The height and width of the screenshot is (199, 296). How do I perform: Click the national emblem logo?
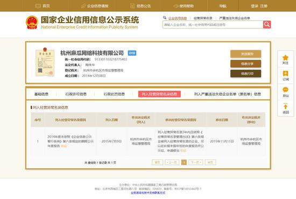click(x=32, y=23)
